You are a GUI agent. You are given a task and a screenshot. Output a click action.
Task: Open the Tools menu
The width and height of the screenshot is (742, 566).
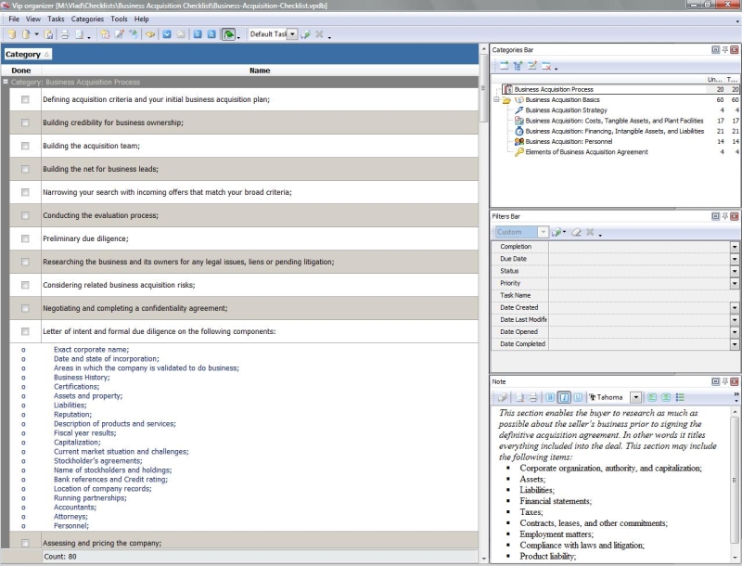(119, 19)
